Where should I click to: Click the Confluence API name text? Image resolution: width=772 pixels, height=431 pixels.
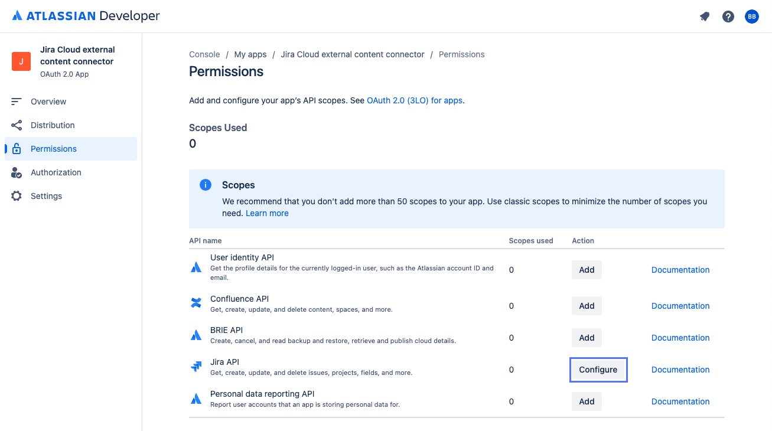(x=239, y=299)
